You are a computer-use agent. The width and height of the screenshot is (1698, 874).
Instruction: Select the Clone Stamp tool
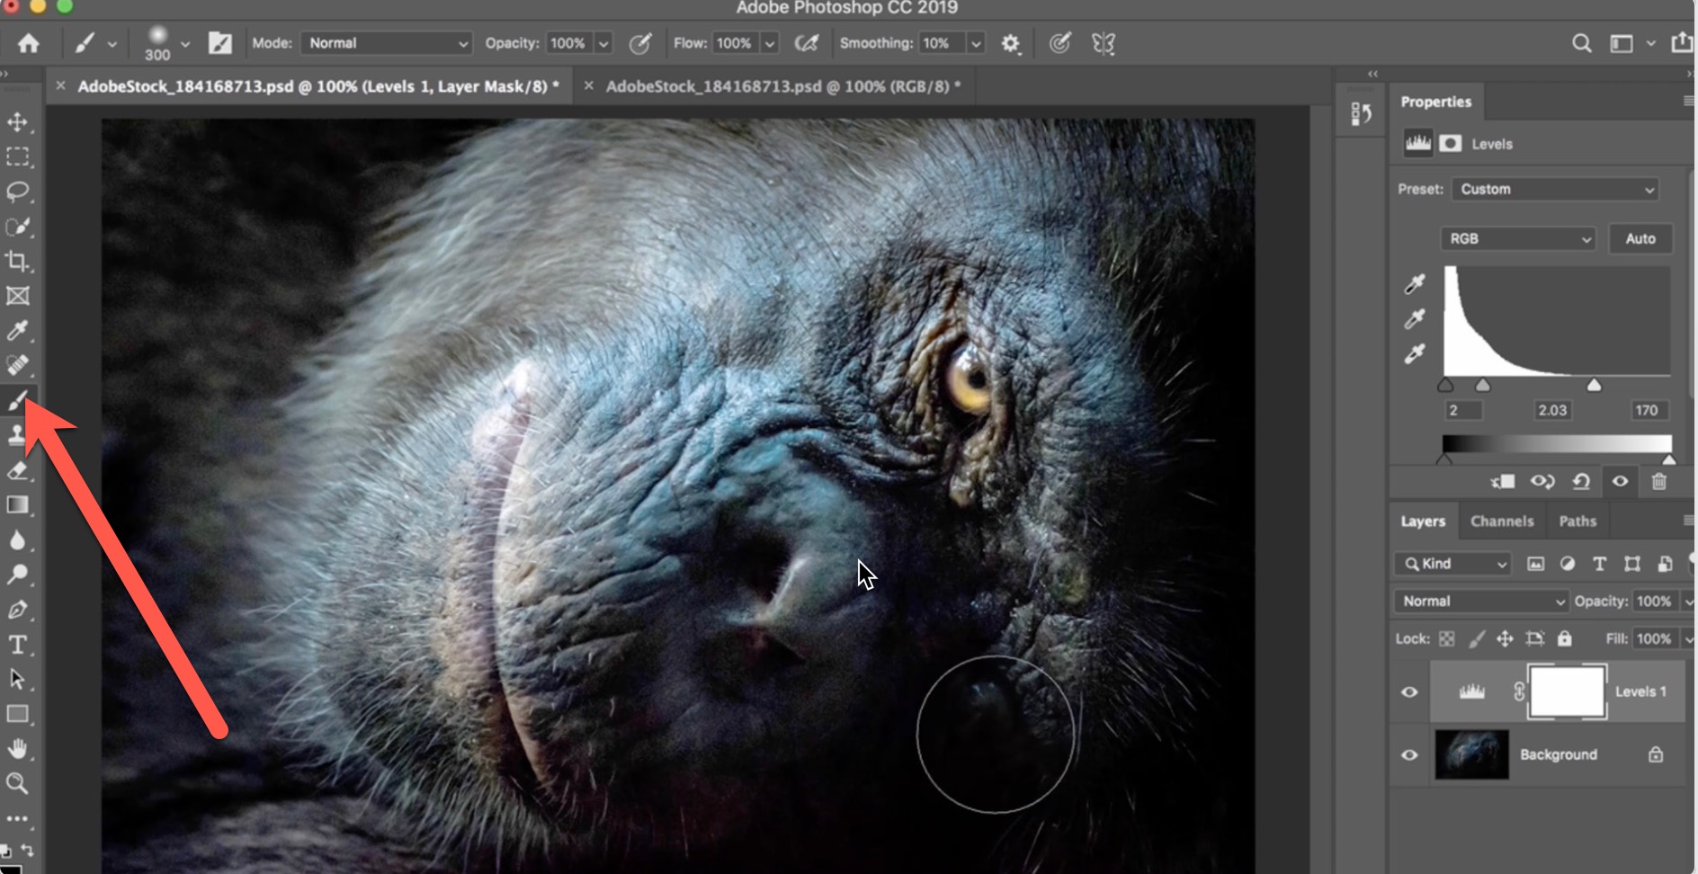point(17,435)
